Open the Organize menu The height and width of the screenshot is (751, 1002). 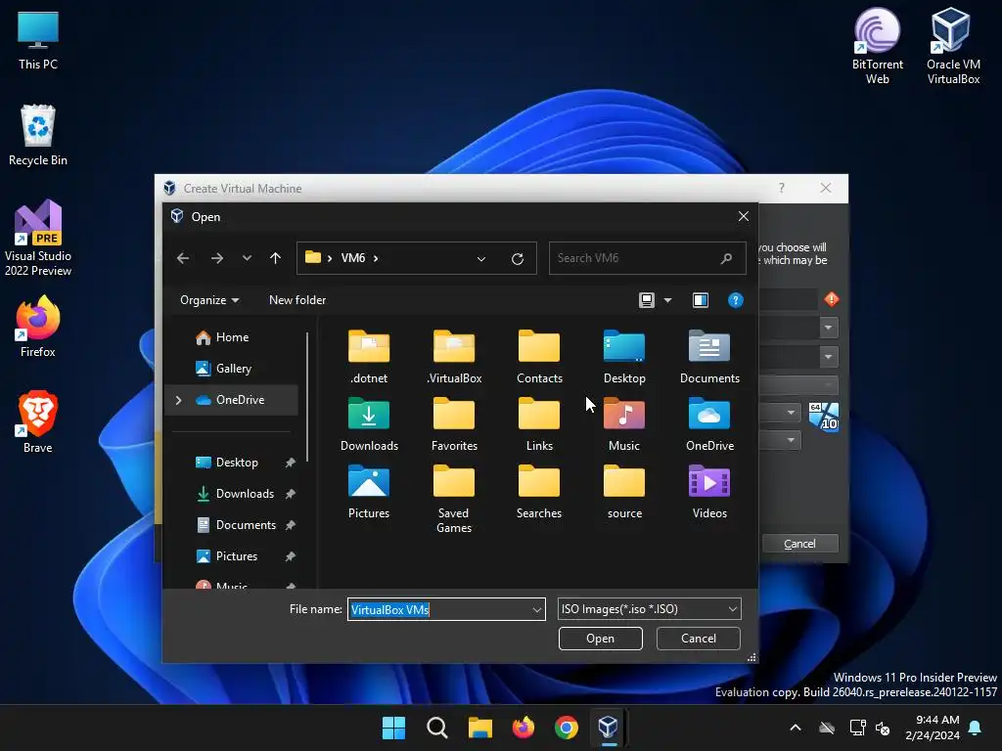pyautogui.click(x=209, y=300)
